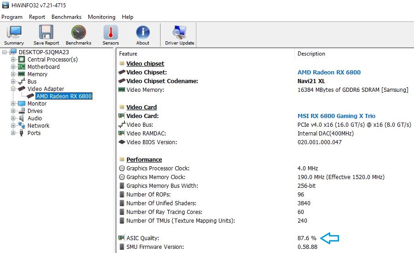The height and width of the screenshot is (253, 414).
Task: Select Drives in the tree
Action: coord(35,111)
